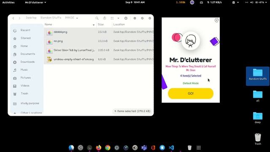
Task: Navigate to Random Stuffs in path bar
Action: [51, 18]
